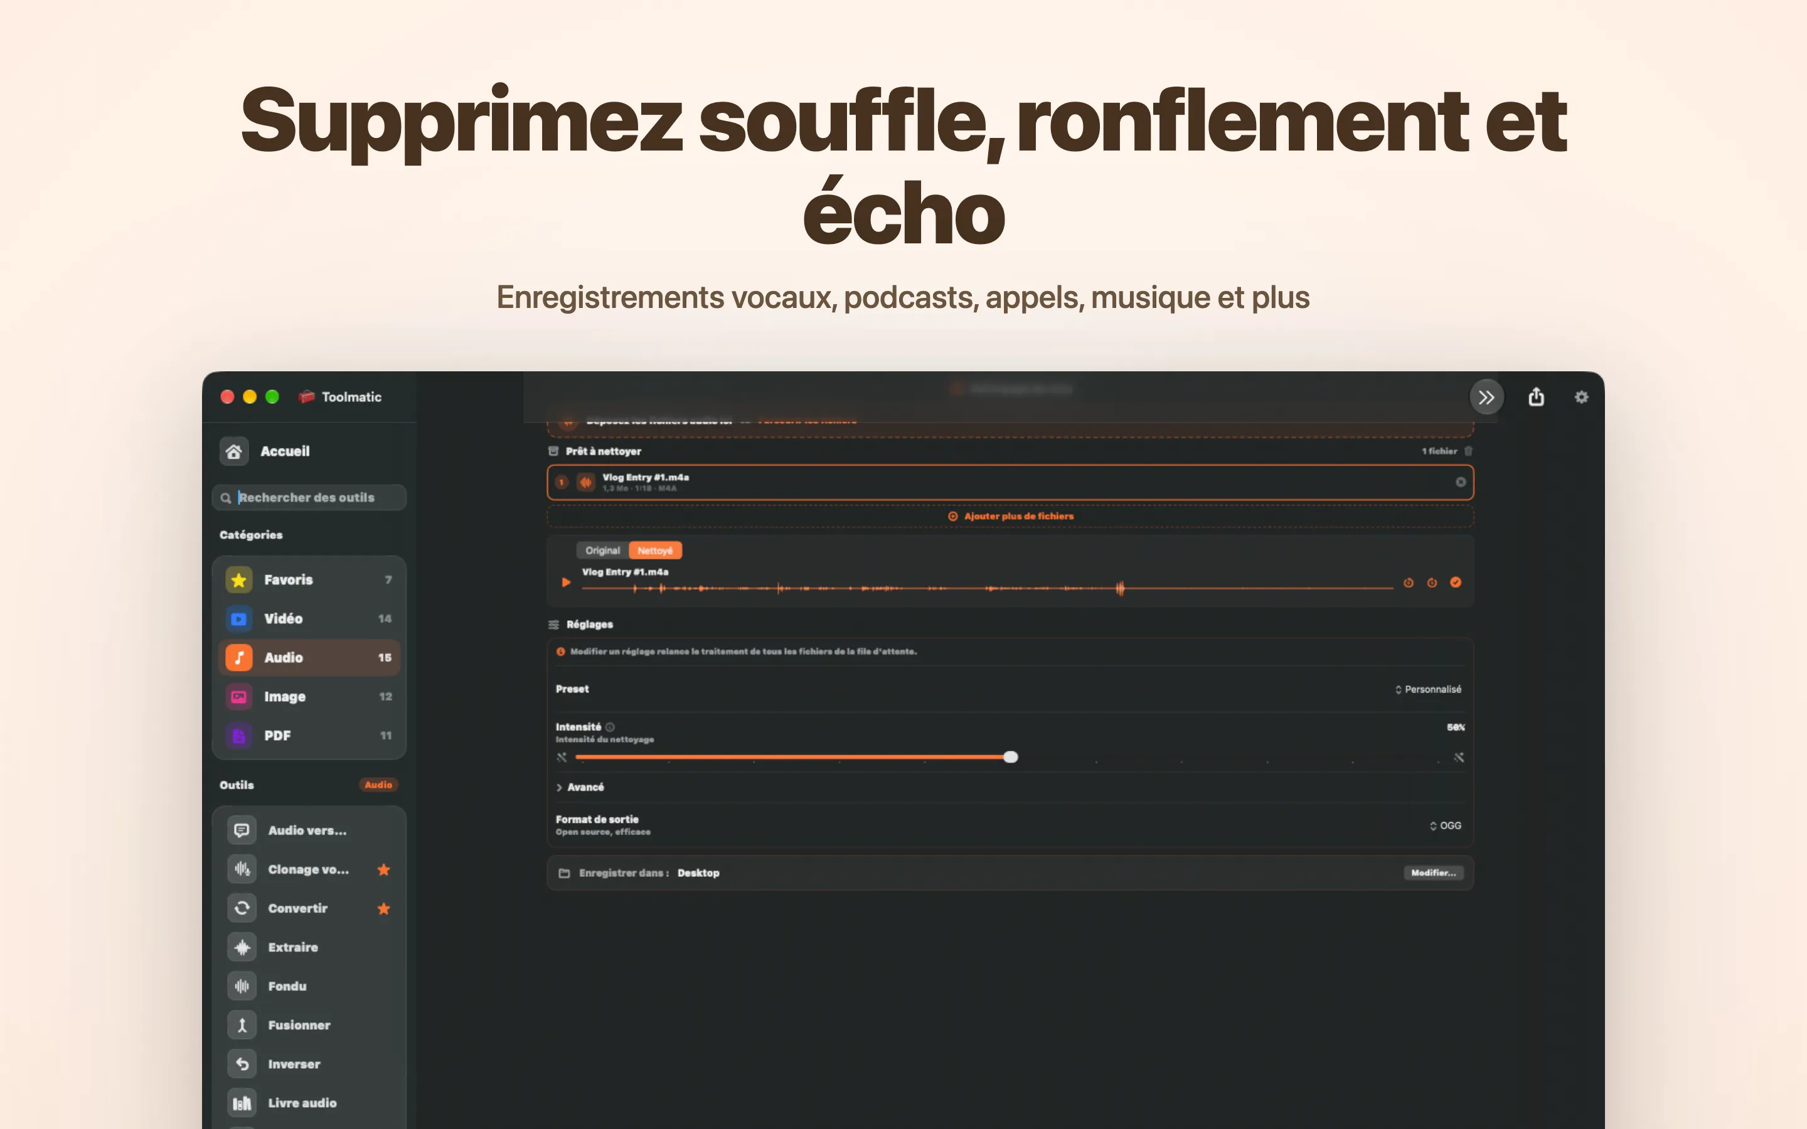1807x1129 pixels.
Task: Click the folder icon beside Enregistrer dans
Action: point(565,873)
